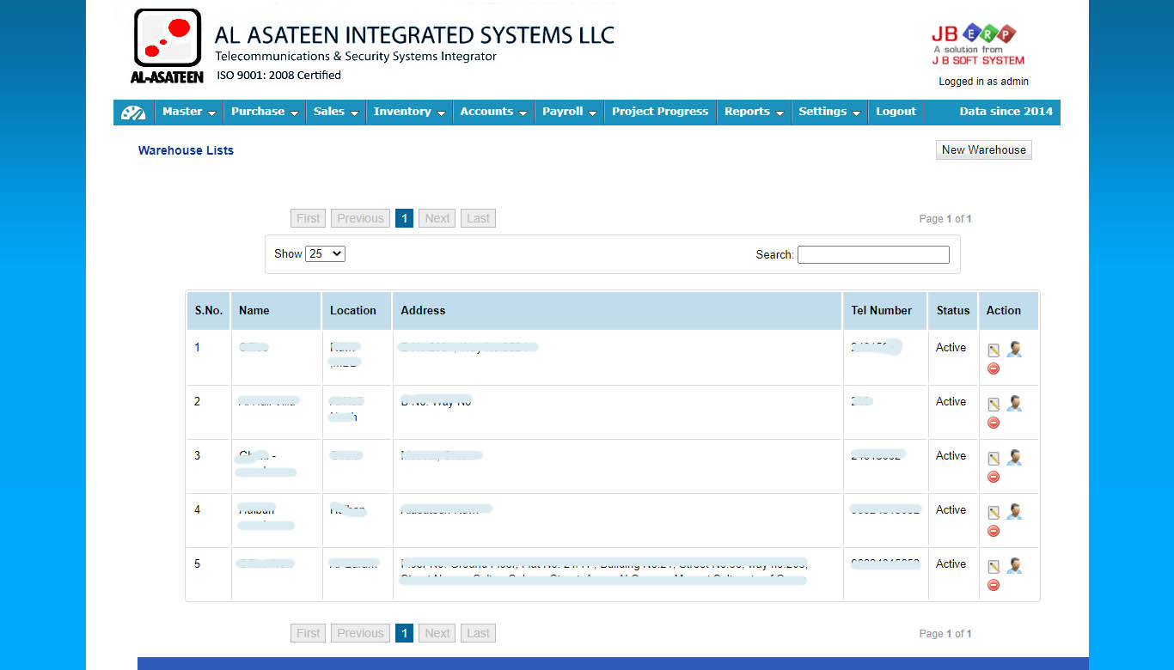Sort by the Name column header
The image size is (1174, 670).
pyautogui.click(x=277, y=311)
